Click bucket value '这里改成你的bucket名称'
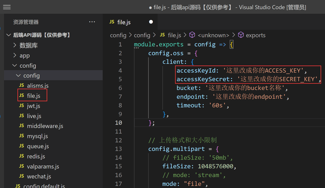This screenshot has width=325, height=188. (x=245, y=88)
